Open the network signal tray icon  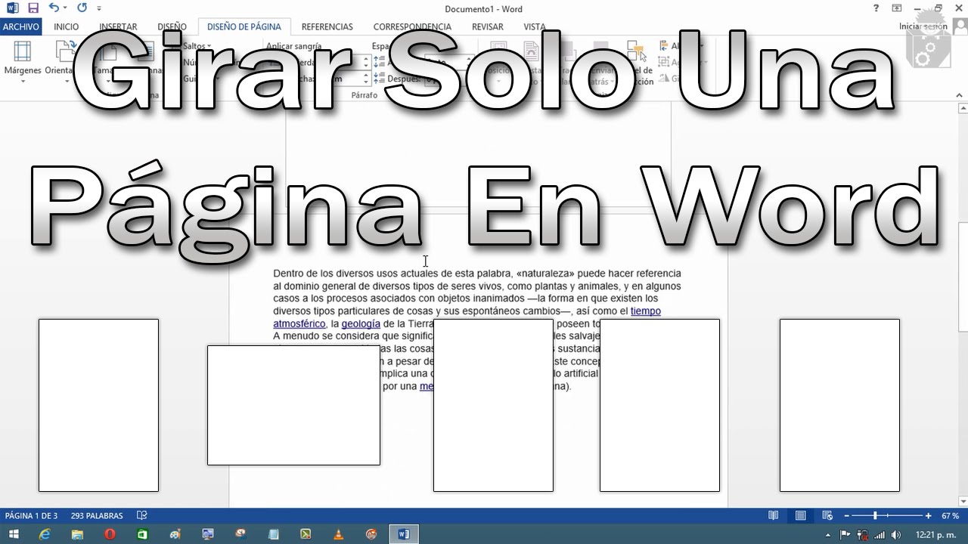880,535
